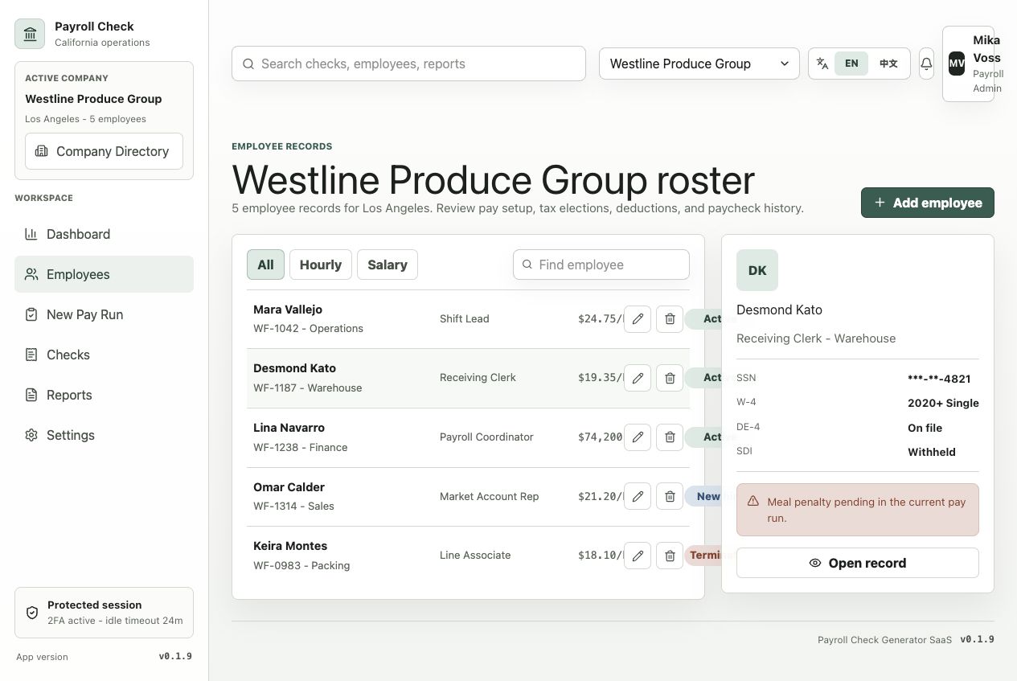Image resolution: width=1017 pixels, height=681 pixels.
Task: Open Checks page in sidebar
Action: [x=104, y=355]
